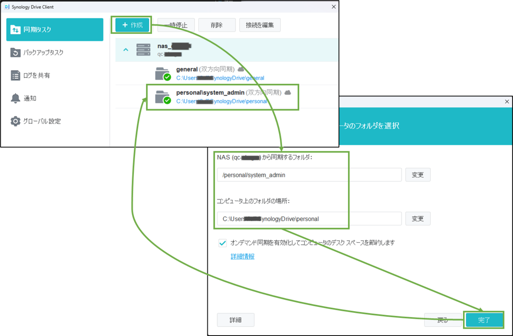Open the バックアップタスク sidebar section
The width and height of the screenshot is (513, 336).
click(x=55, y=53)
